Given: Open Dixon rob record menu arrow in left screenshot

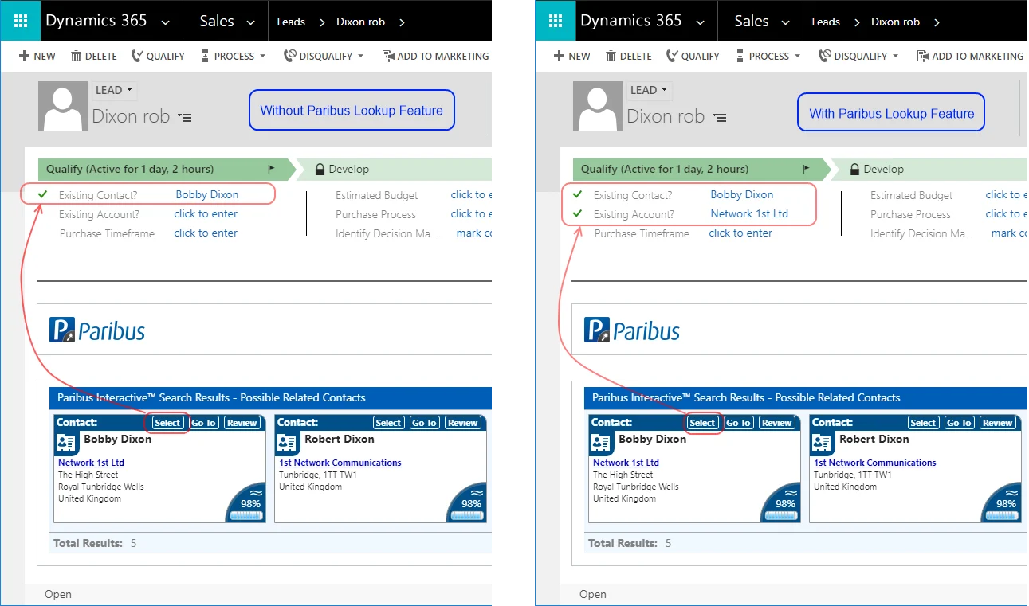Looking at the screenshot, I should [x=185, y=118].
